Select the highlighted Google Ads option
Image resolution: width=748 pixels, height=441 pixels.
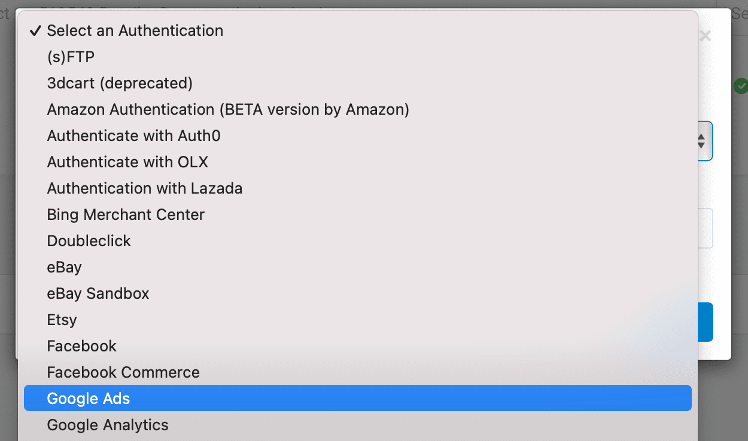tap(89, 399)
